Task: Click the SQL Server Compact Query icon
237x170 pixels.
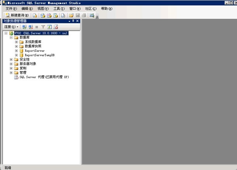Action: click(x=63, y=15)
